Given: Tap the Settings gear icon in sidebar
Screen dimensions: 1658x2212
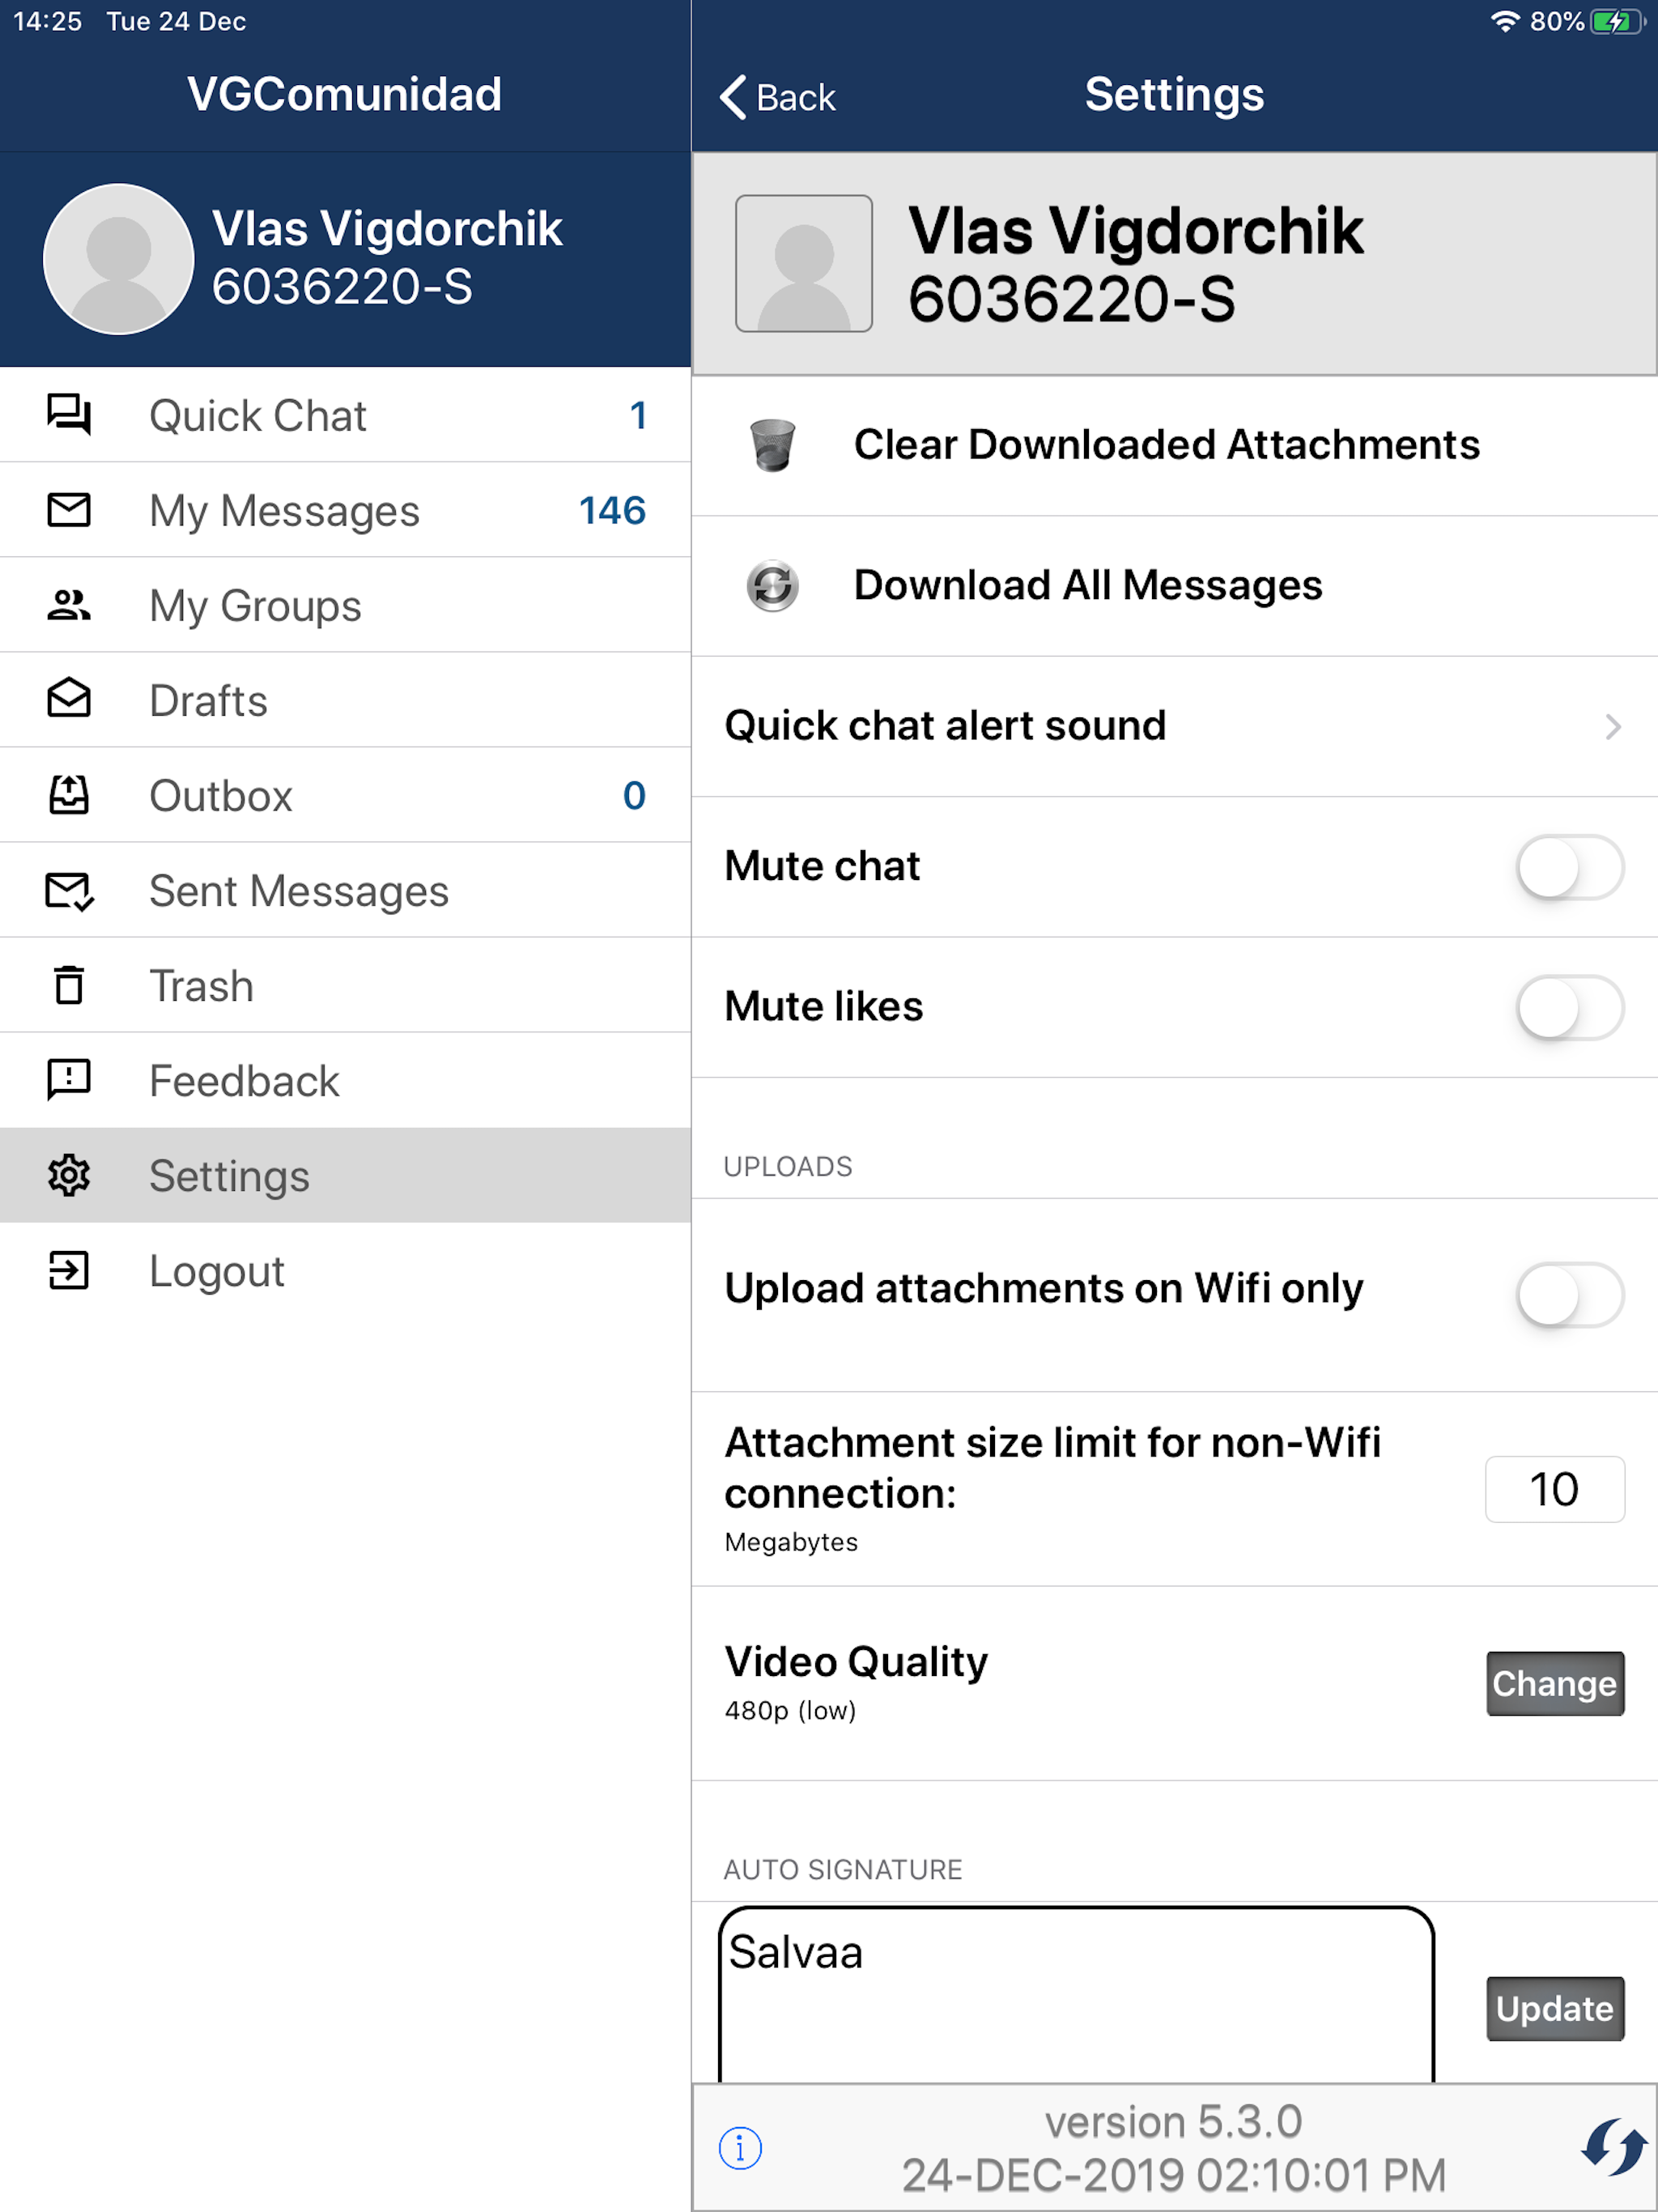Looking at the screenshot, I should pos(69,1175).
